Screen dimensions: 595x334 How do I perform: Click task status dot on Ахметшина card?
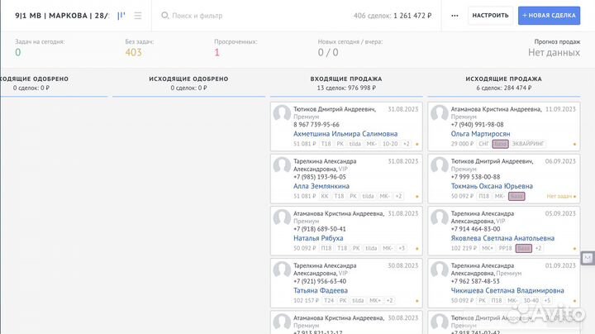(417, 144)
